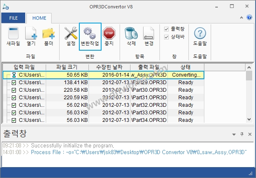Click list scrollbar down arrow

pos(249,119)
